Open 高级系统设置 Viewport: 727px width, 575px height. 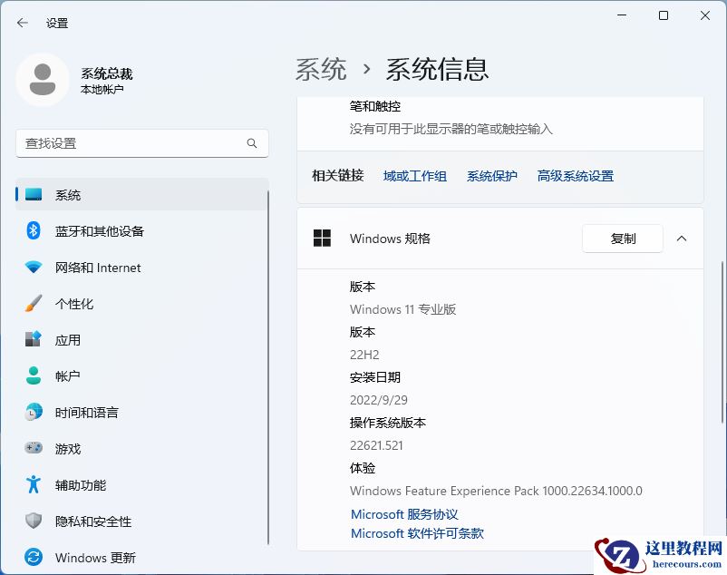[x=575, y=176]
